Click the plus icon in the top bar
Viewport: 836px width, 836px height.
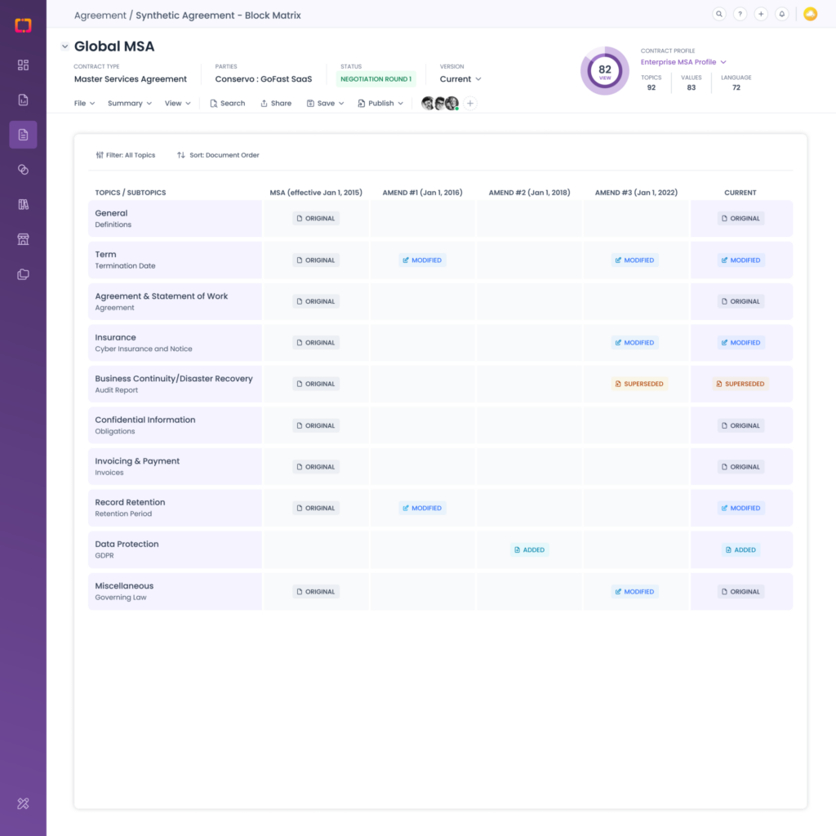[760, 14]
